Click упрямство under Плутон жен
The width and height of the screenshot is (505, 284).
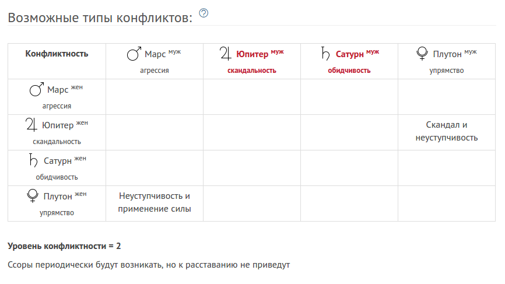(x=57, y=213)
